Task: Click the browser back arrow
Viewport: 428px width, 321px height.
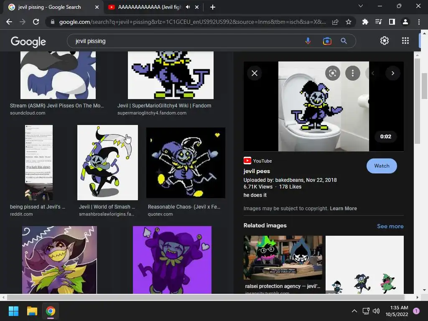Action: [9, 22]
